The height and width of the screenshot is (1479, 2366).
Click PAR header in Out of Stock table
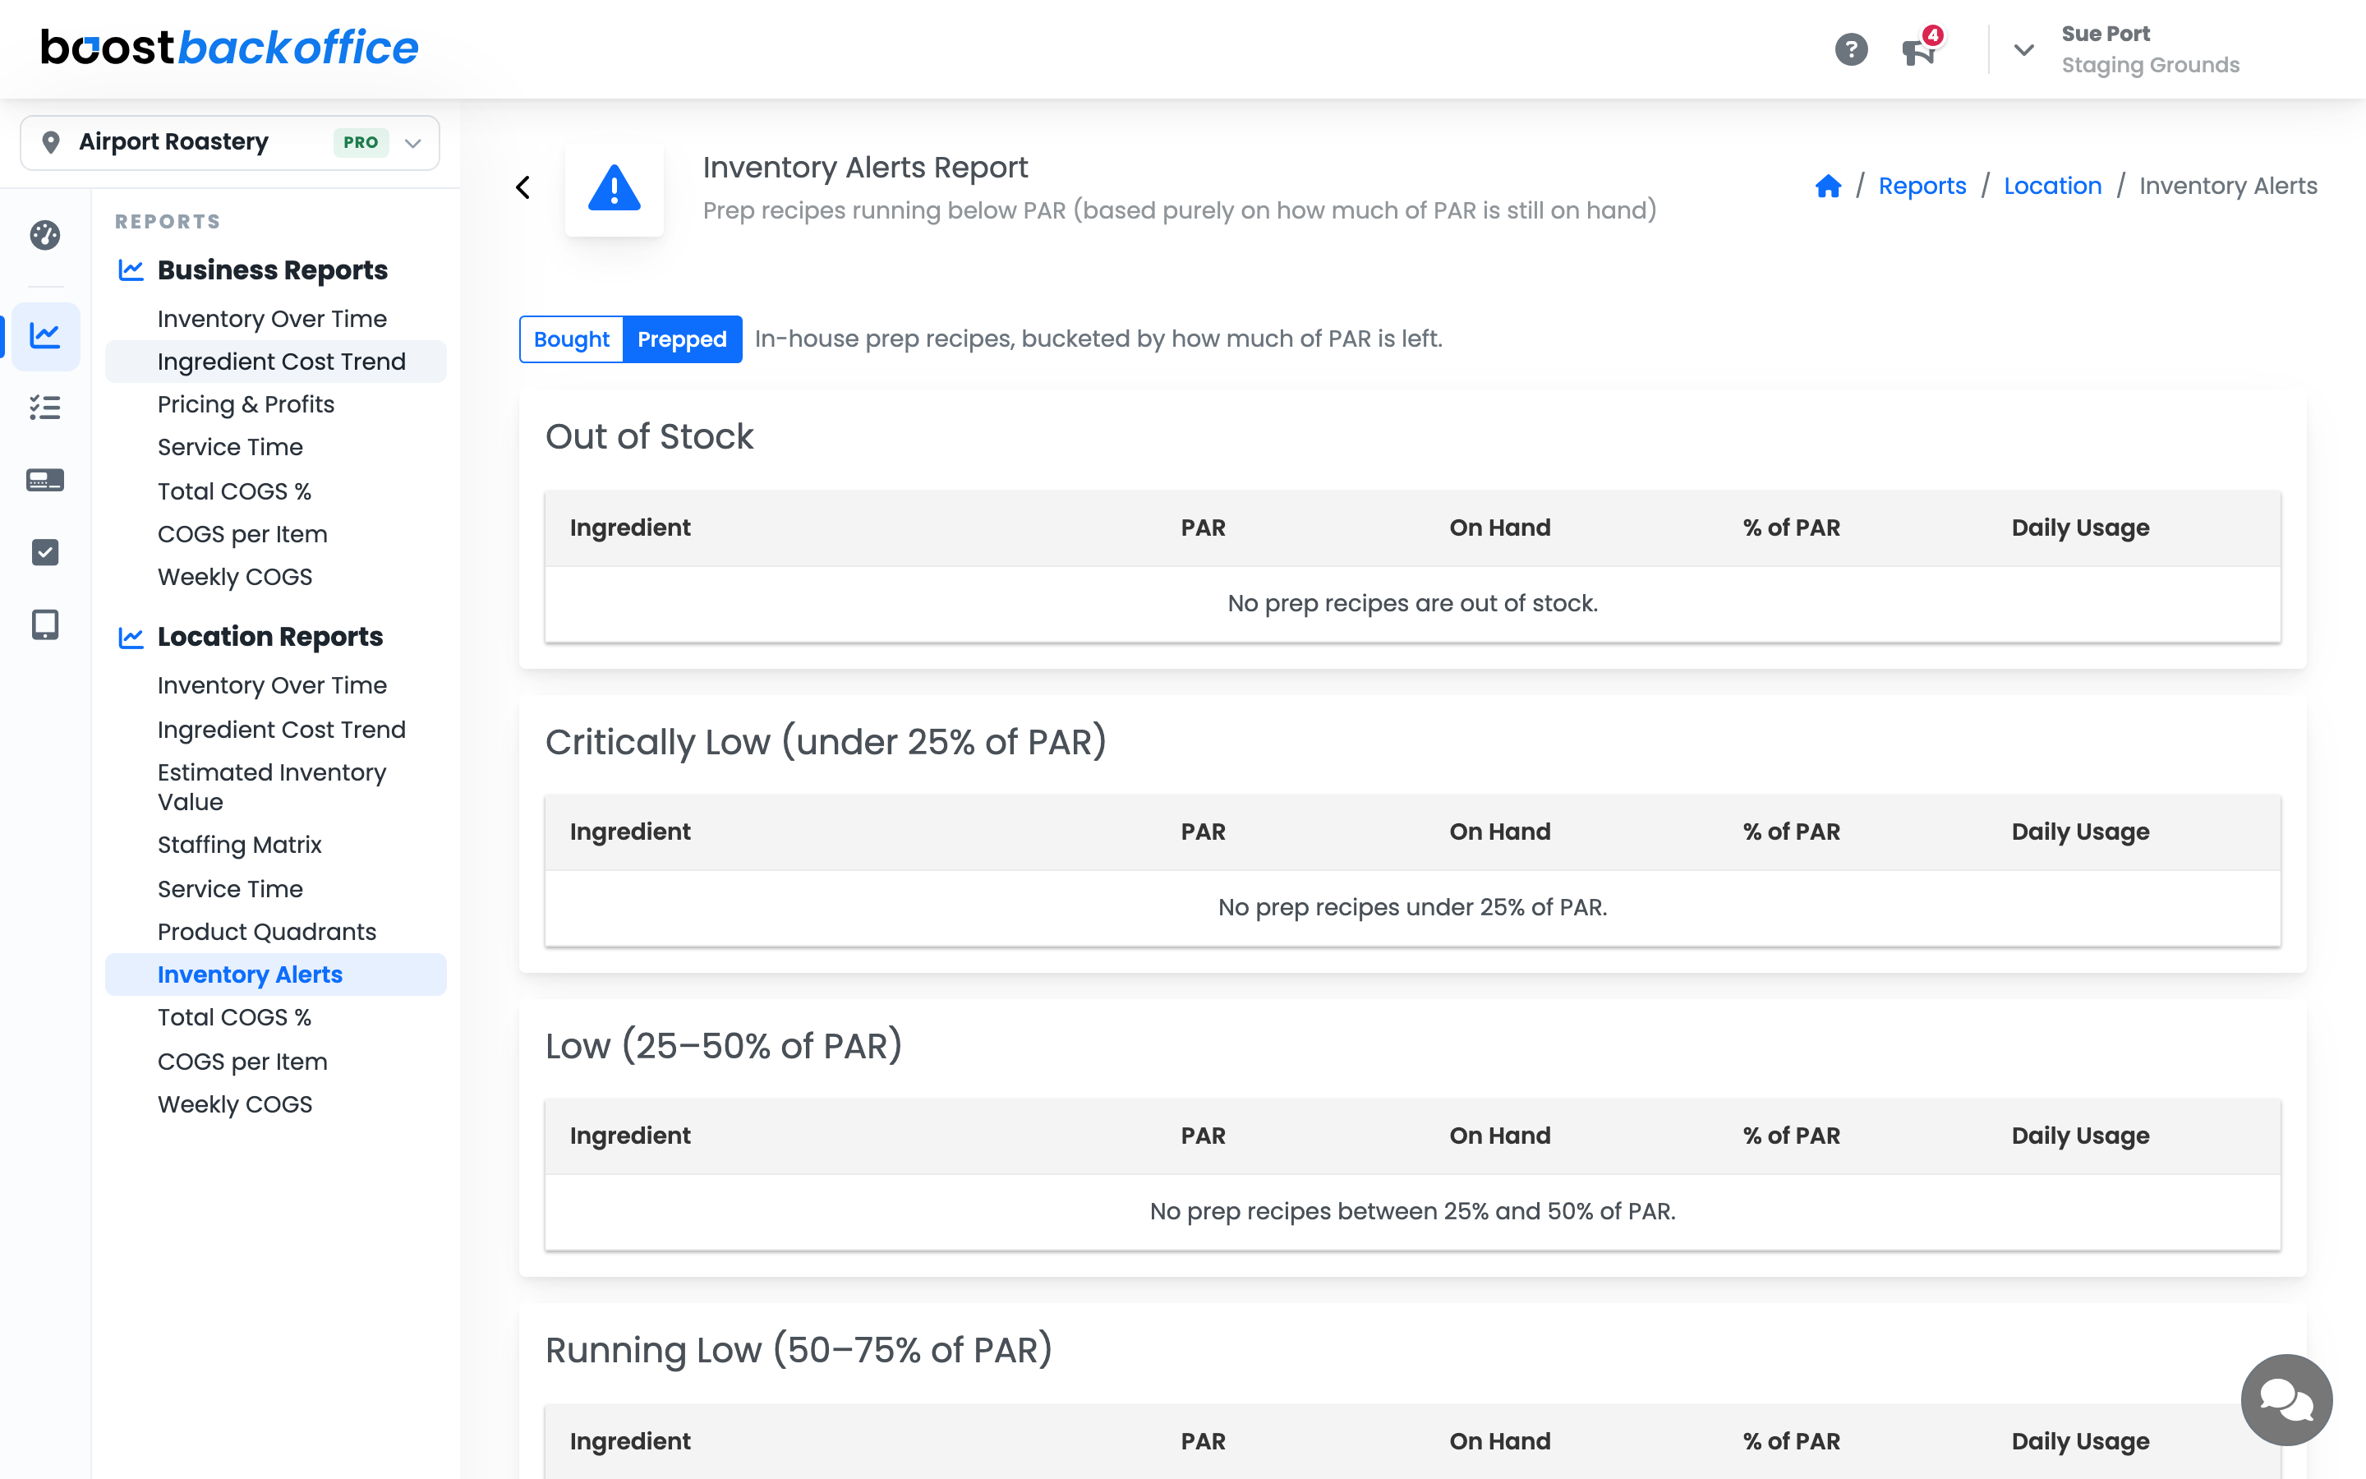[x=1203, y=528]
